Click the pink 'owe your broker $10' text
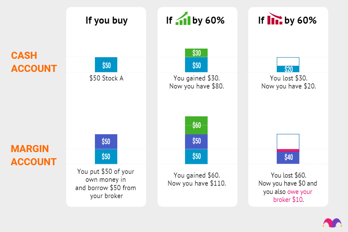348x232 pixels. (292, 196)
